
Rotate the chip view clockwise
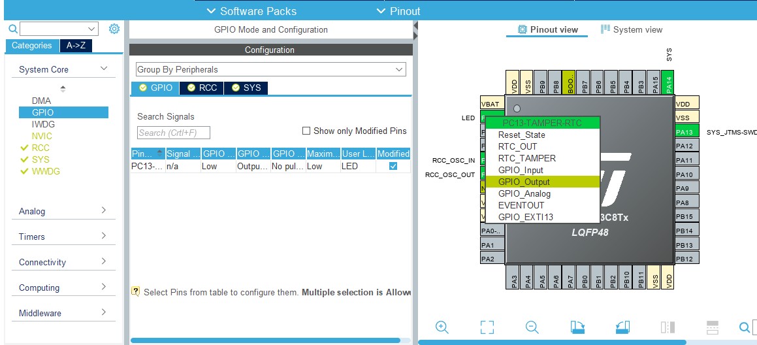577,327
